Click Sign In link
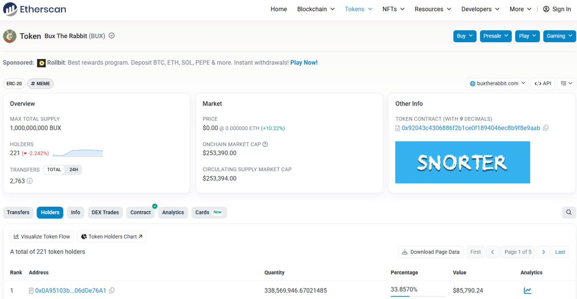Image resolution: width=577 pixels, height=299 pixels. coord(562,9)
